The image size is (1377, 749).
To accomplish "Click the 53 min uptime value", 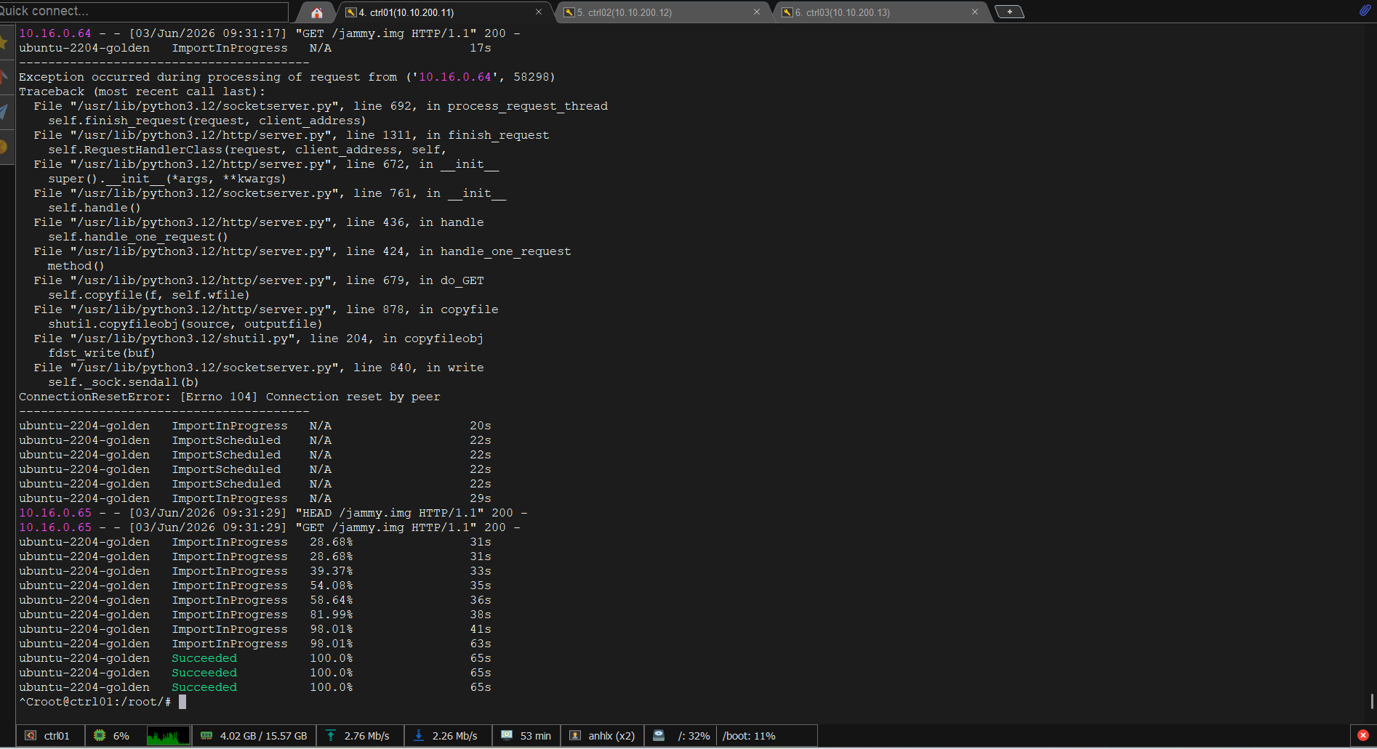I will click(x=536, y=736).
